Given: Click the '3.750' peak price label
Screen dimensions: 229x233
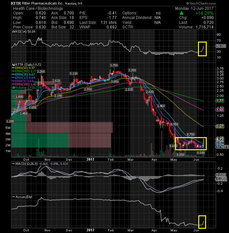Looking at the screenshot, I should click(114, 65).
